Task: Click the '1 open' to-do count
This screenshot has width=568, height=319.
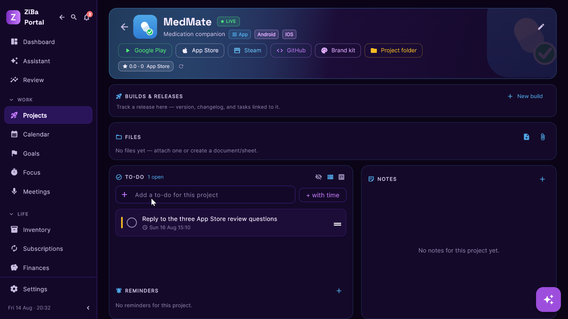Action: coord(156,177)
